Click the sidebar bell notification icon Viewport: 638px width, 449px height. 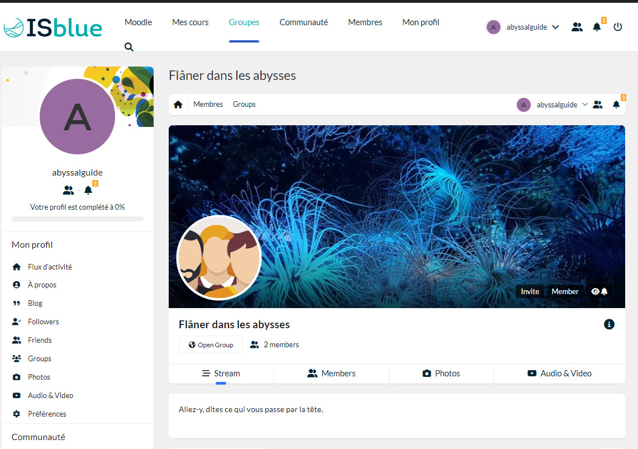point(88,190)
